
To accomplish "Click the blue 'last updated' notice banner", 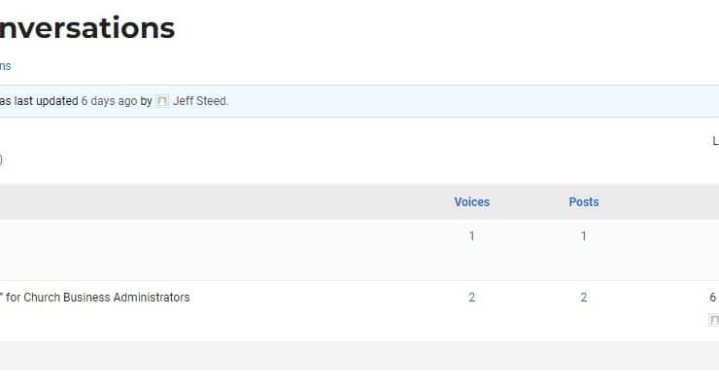I will click(359, 101).
